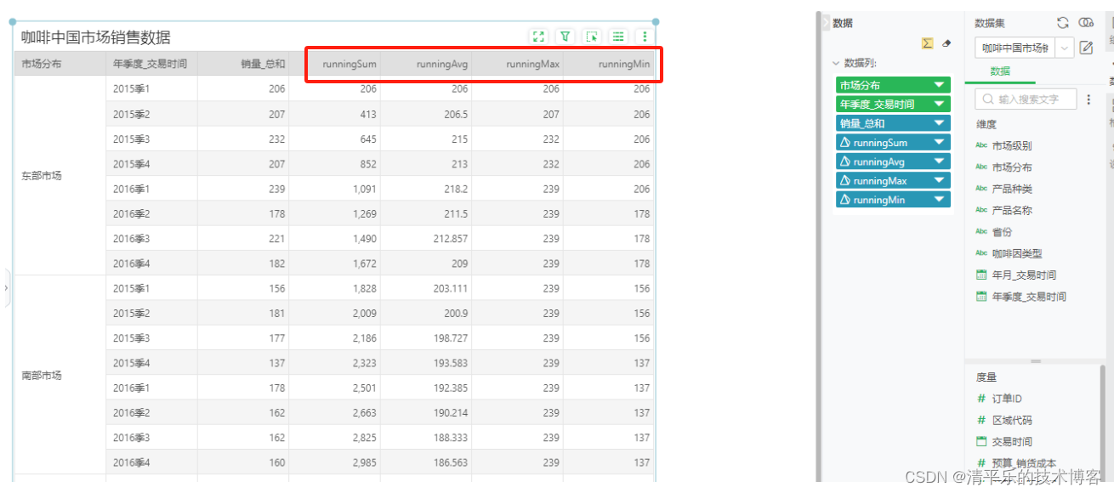
Task: Maximize the coffee sales table component
Action: point(537,37)
